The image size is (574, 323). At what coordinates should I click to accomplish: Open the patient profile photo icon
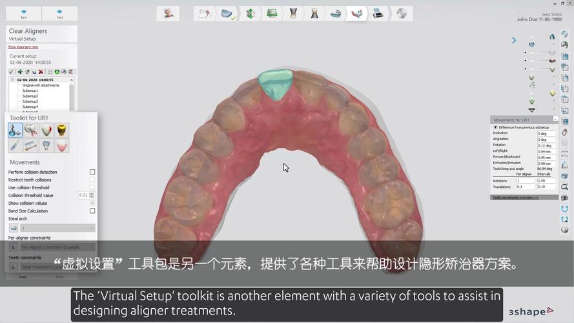click(x=169, y=14)
